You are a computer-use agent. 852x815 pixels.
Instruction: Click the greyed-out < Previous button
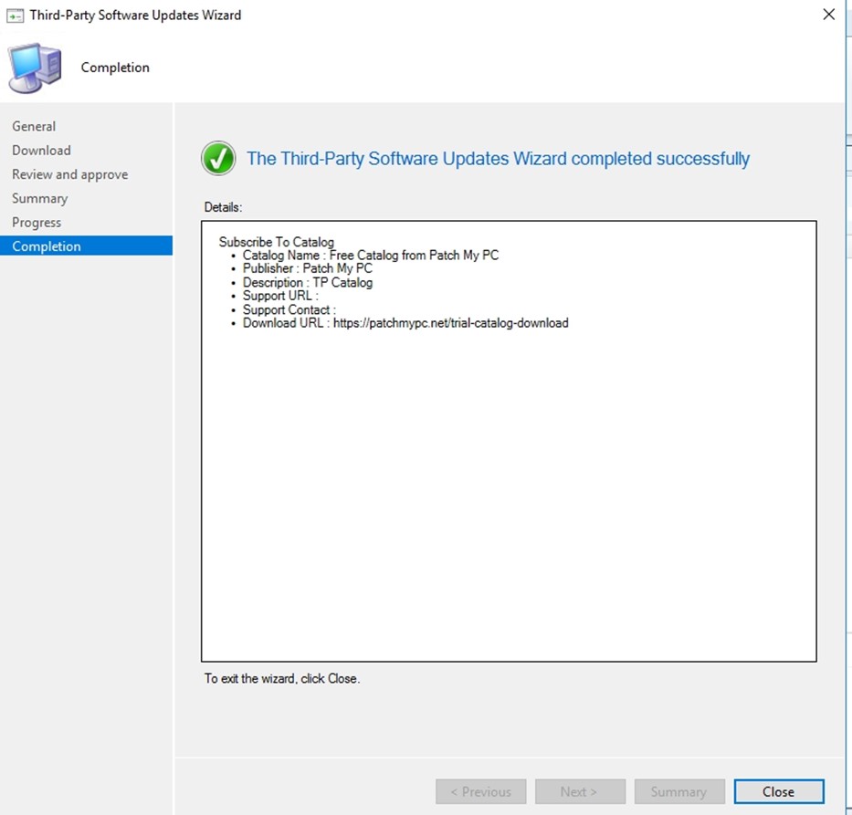point(480,791)
